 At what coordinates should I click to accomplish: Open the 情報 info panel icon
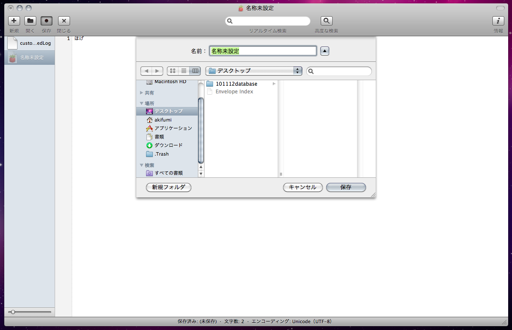tap(498, 21)
